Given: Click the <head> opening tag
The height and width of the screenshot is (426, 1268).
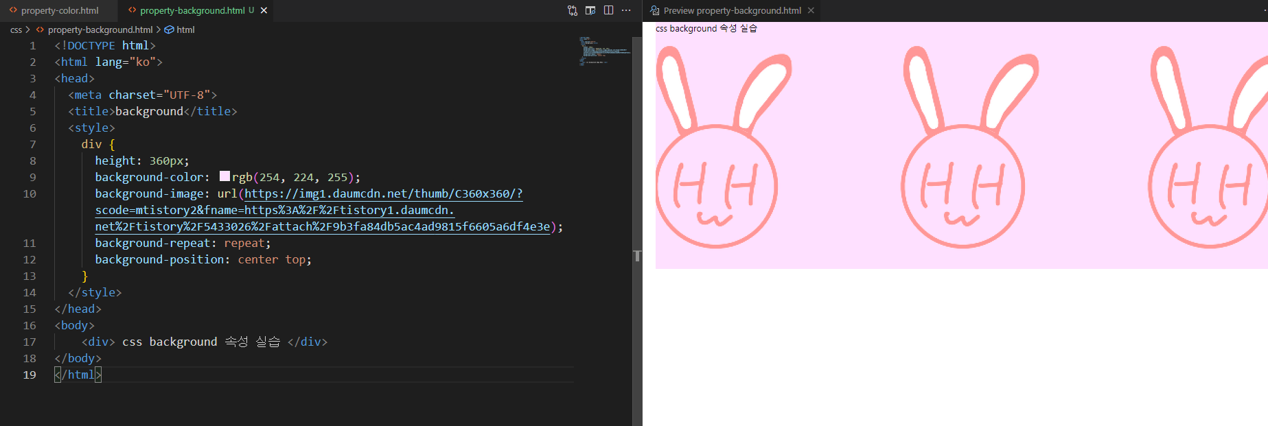Looking at the screenshot, I should 74,78.
